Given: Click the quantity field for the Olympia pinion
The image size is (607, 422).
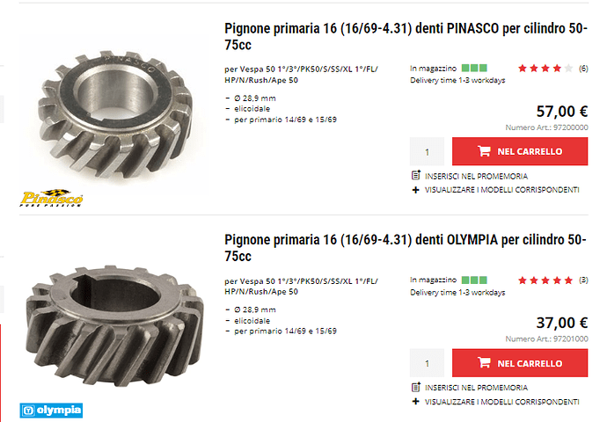Looking at the screenshot, I should (428, 362).
